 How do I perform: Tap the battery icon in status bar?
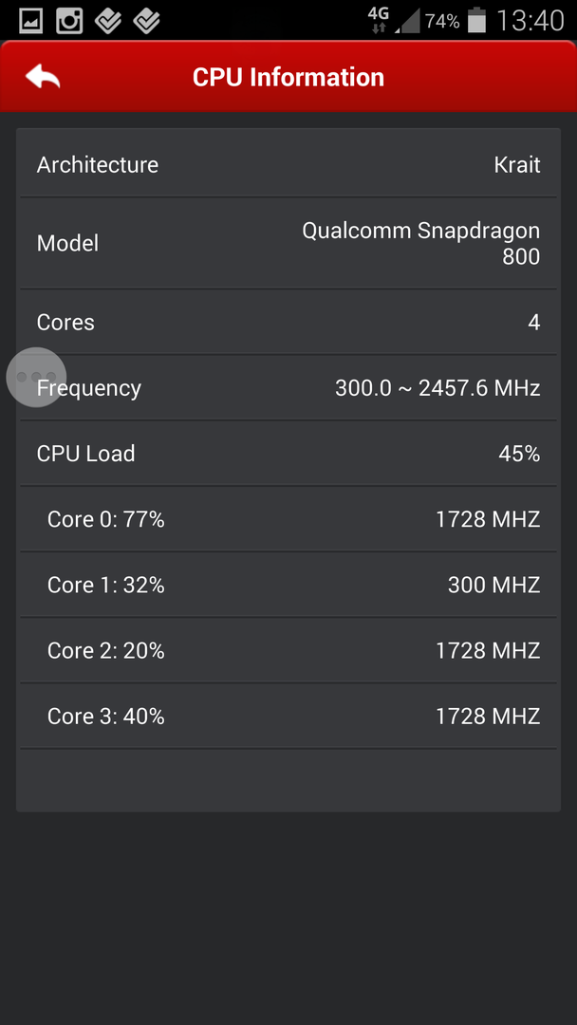point(477,20)
